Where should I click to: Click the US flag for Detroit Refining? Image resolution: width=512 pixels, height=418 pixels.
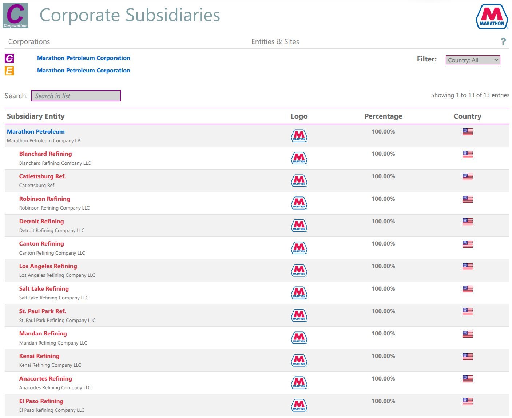point(467,222)
